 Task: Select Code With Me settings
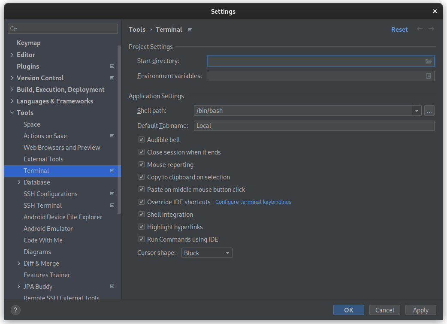(x=43, y=240)
